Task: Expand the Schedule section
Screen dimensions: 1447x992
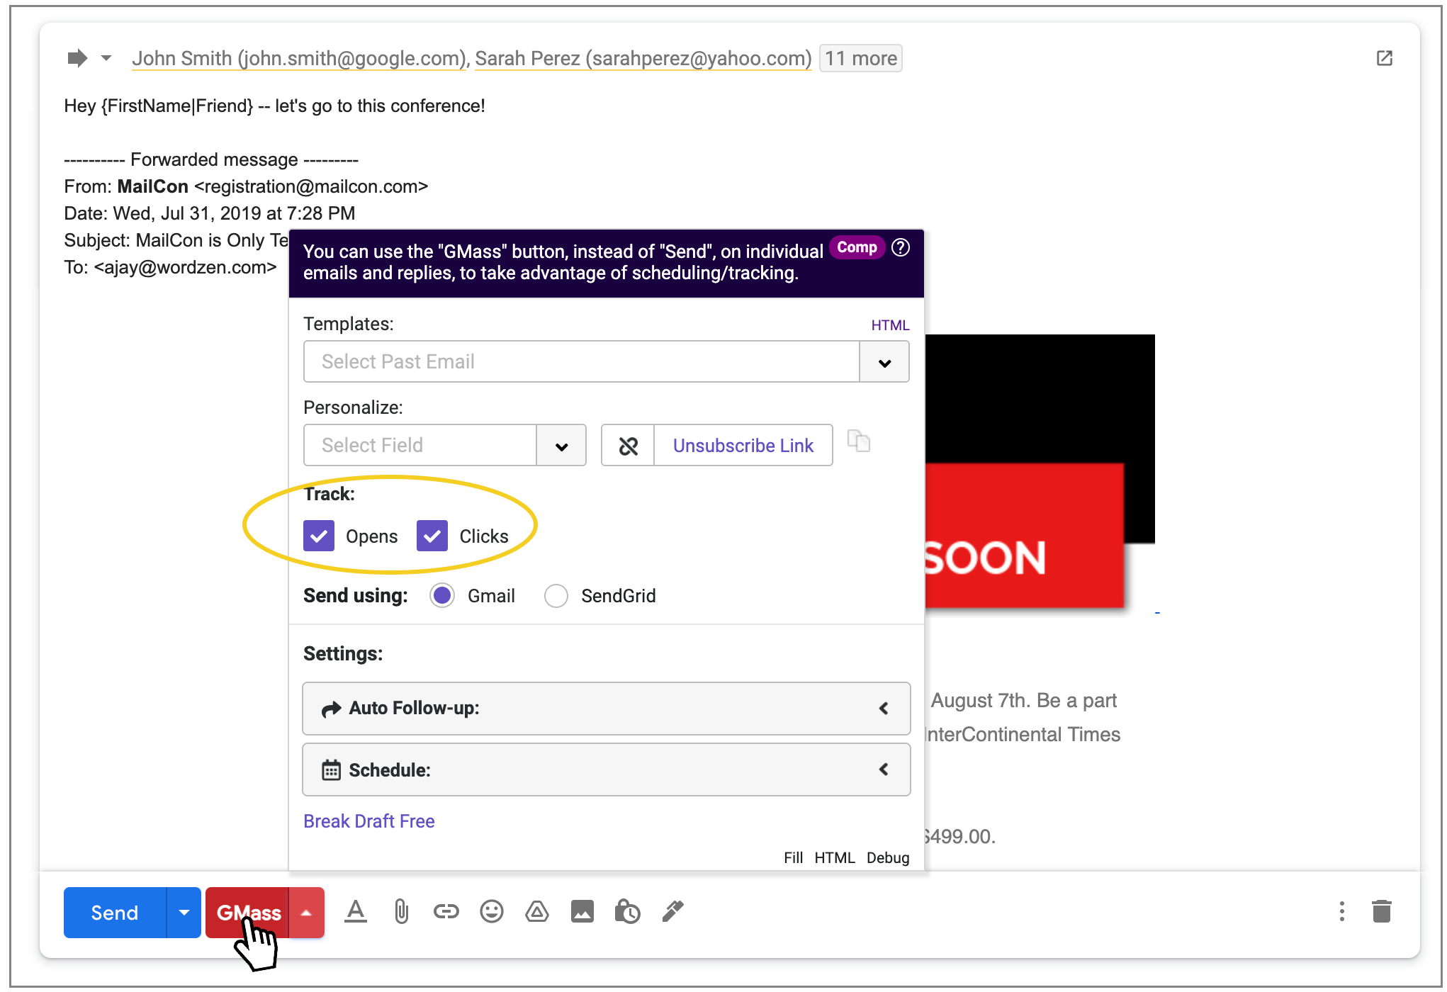Action: pyautogui.click(x=607, y=770)
